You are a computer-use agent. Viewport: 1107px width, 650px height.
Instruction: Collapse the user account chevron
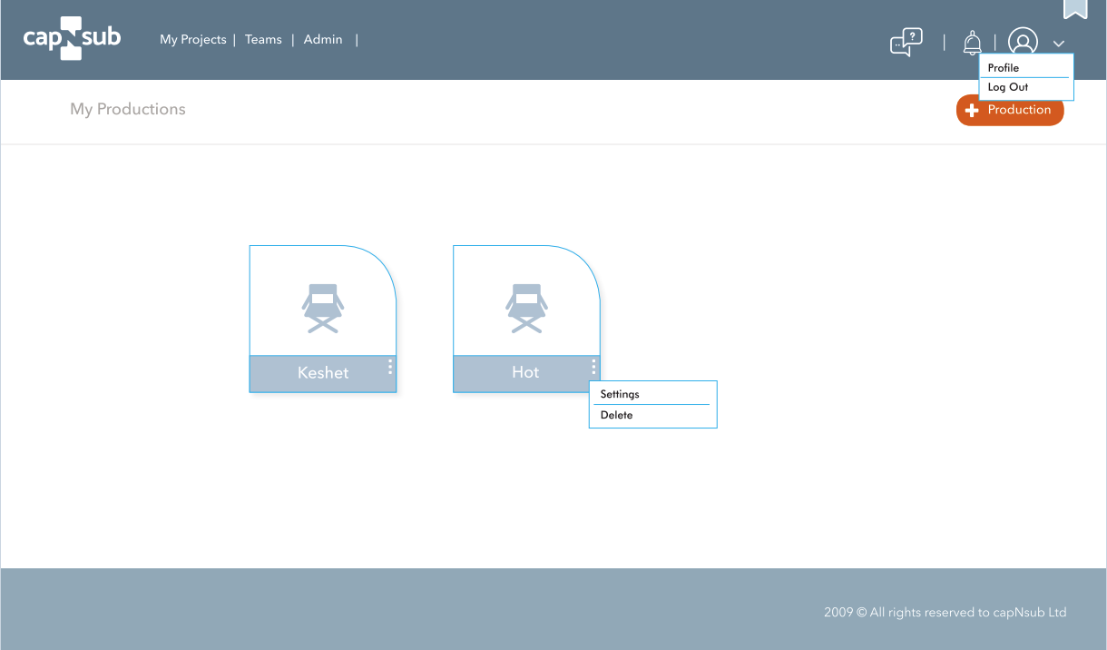point(1058,44)
